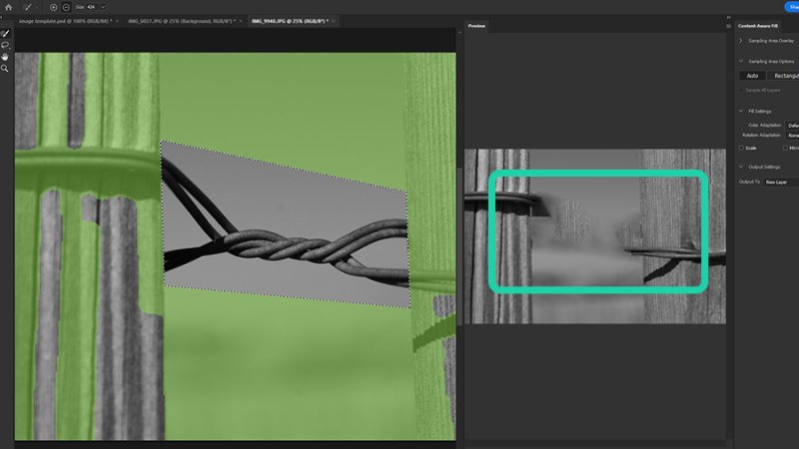Image resolution: width=799 pixels, height=449 pixels.
Task: Close the IMG_9948.JPG tab
Action: pos(334,21)
